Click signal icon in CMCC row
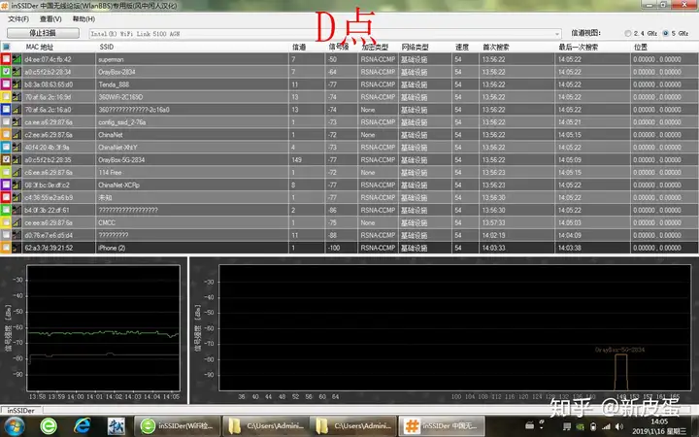Screen dimensions: 699x437 (17, 222)
